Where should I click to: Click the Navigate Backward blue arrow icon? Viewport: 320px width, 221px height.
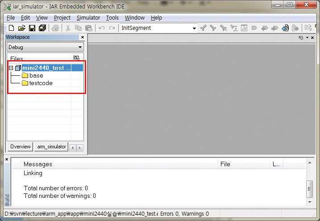285,28
